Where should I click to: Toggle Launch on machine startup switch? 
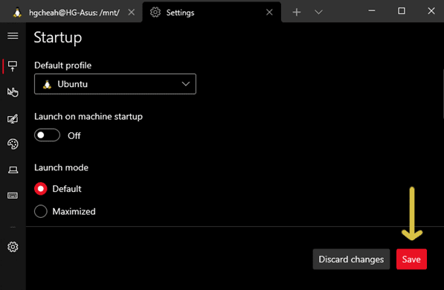click(47, 135)
